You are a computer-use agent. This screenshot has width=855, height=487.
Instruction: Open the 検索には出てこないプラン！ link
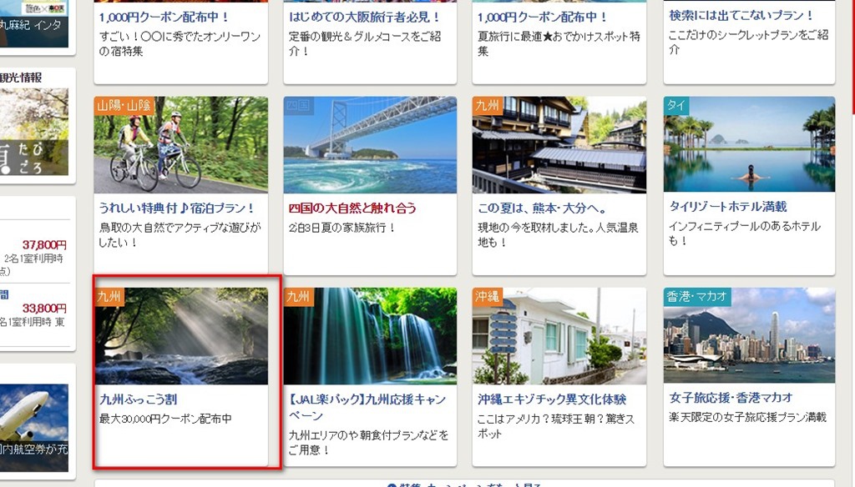[741, 15]
